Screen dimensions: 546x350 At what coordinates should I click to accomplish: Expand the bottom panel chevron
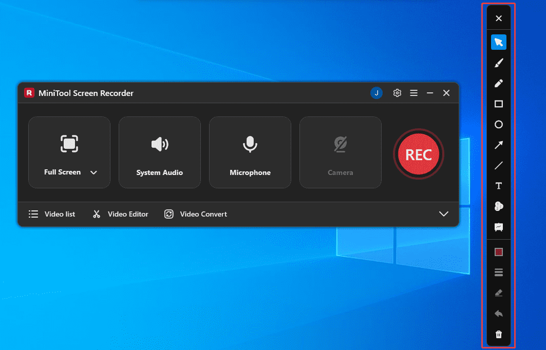[x=443, y=214]
